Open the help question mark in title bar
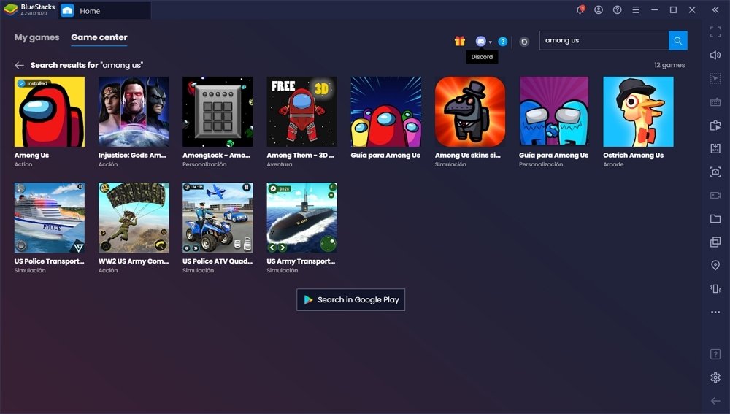Image resolution: width=730 pixels, height=414 pixels. coord(618,9)
